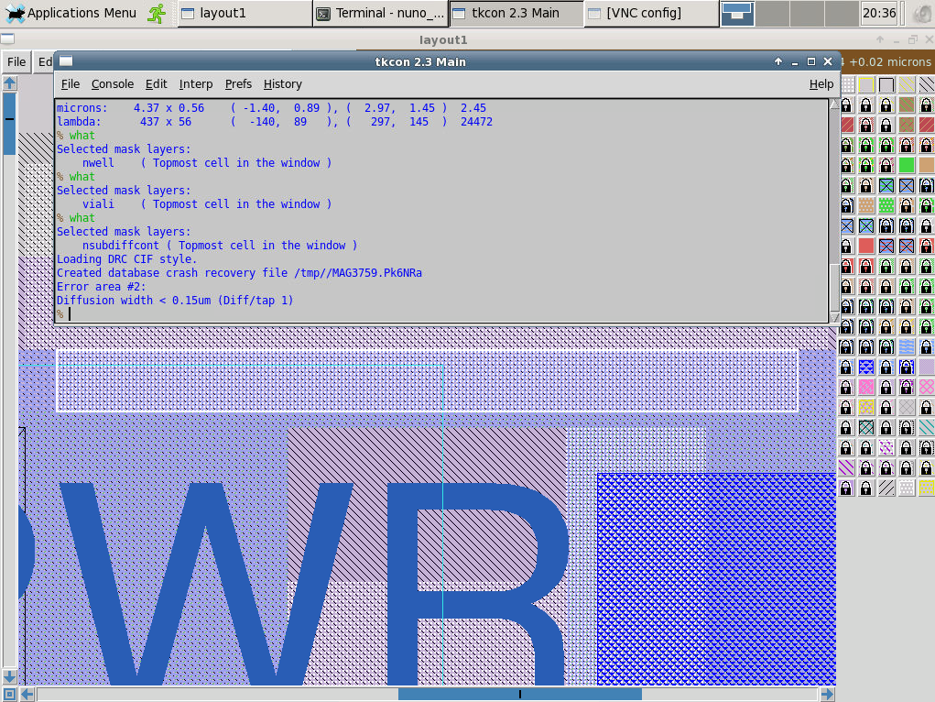Open the Help menu in tkcon
Viewport: 935px width, 702px height.
[821, 84]
